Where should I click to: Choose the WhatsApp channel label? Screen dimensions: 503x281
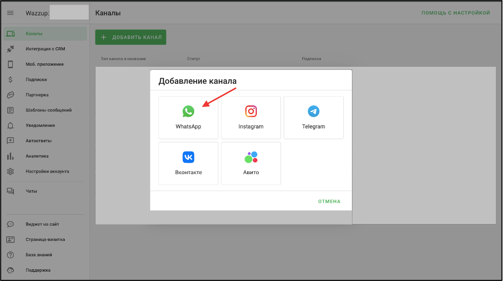pyautogui.click(x=189, y=126)
